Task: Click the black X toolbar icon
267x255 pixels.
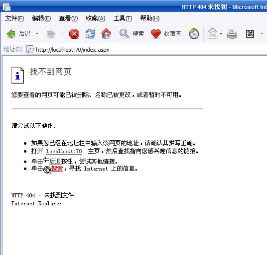Action: [250, 34]
